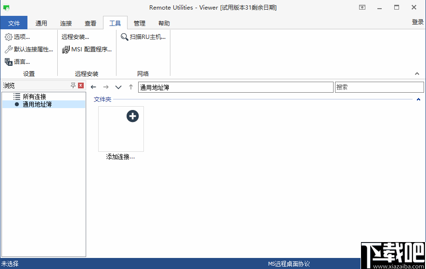Click the 添加连接 plus tile

[x=121, y=129]
